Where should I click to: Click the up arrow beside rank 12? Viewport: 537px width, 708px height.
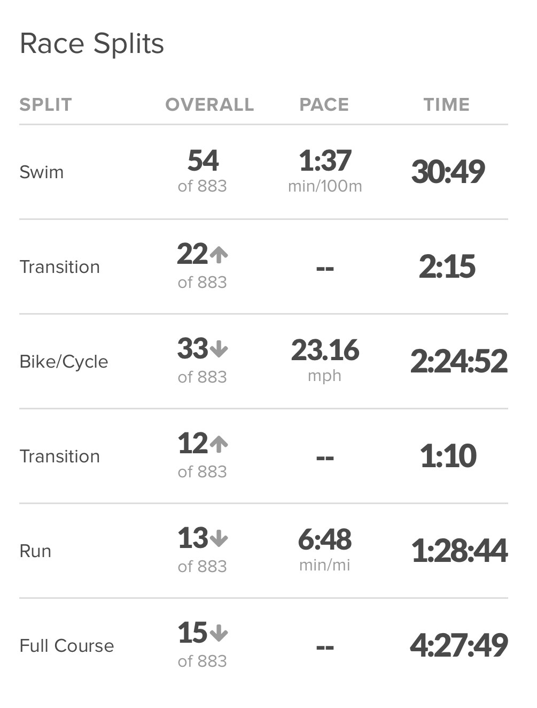click(x=219, y=444)
